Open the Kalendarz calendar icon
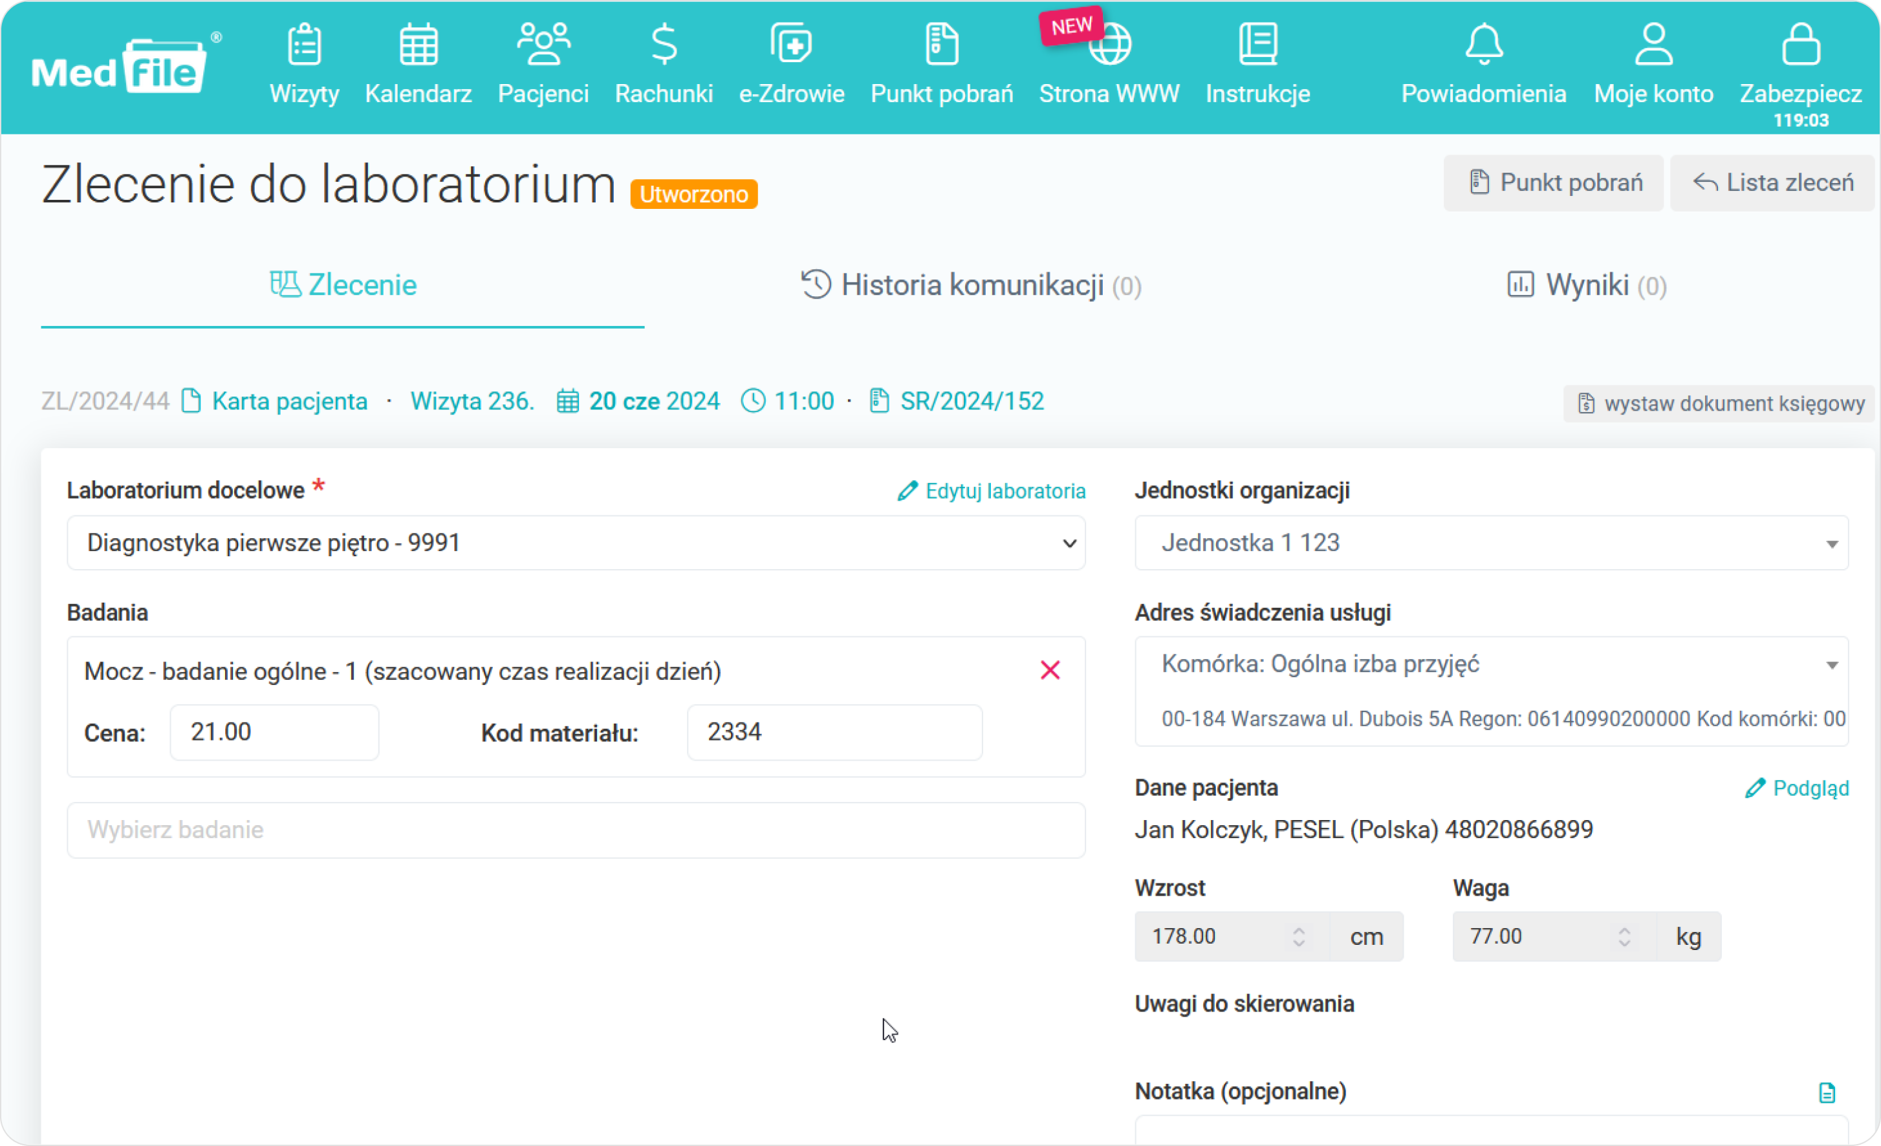 [x=419, y=44]
